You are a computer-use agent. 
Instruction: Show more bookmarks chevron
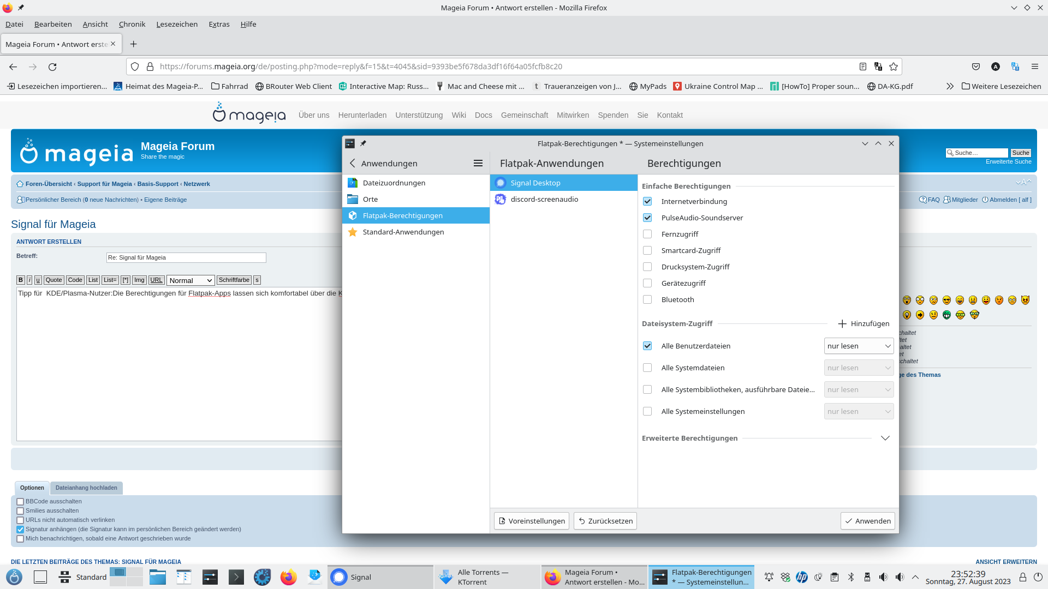(950, 86)
